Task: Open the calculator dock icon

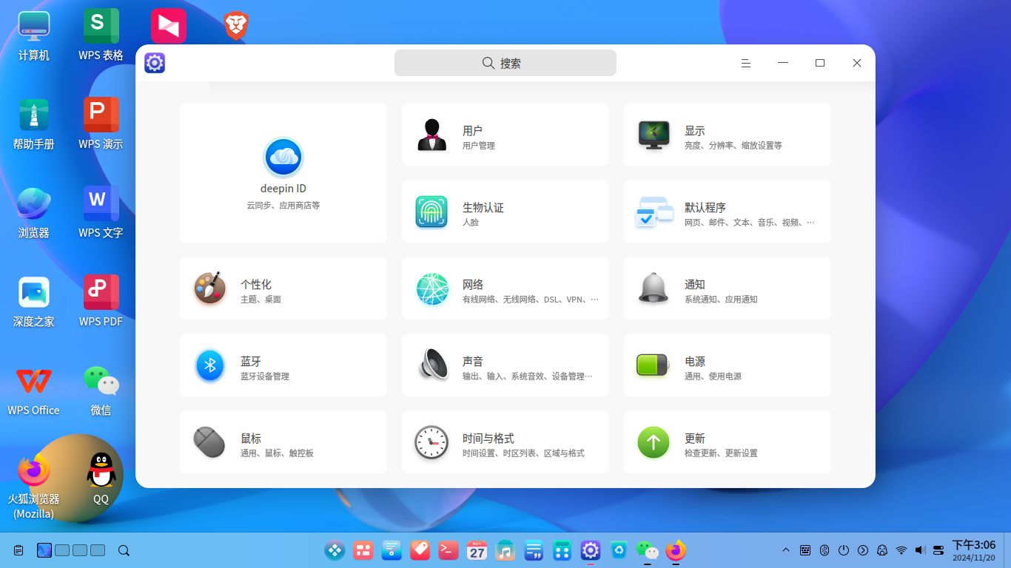Action: tap(562, 550)
